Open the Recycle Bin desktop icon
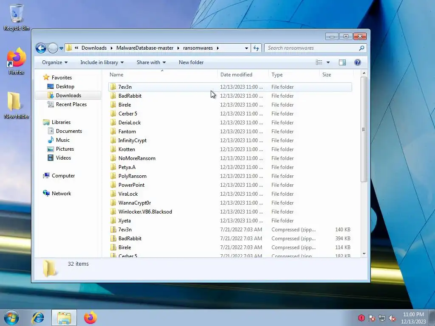The height and width of the screenshot is (326, 435). pos(17,17)
